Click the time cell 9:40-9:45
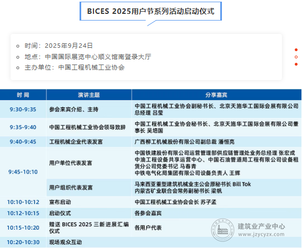Screen dimensions: 302x248 point(23,142)
